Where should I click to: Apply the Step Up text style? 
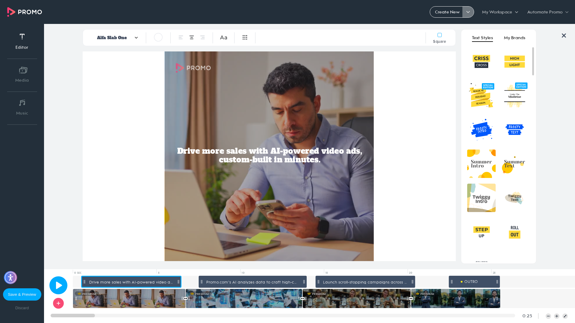pyautogui.click(x=481, y=232)
